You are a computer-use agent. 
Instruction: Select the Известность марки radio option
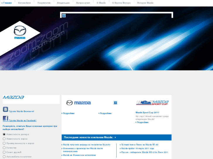pos(4,139)
